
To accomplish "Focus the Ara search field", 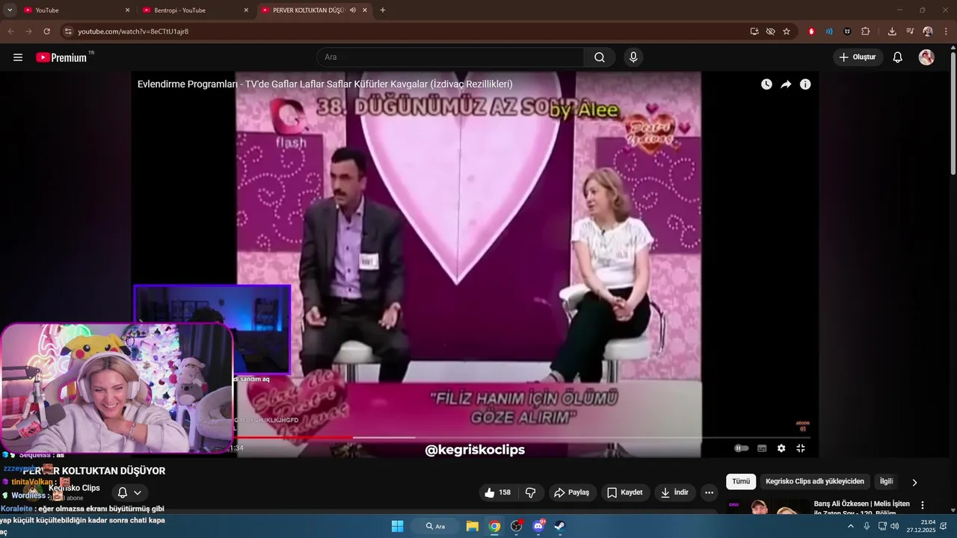I will click(451, 58).
